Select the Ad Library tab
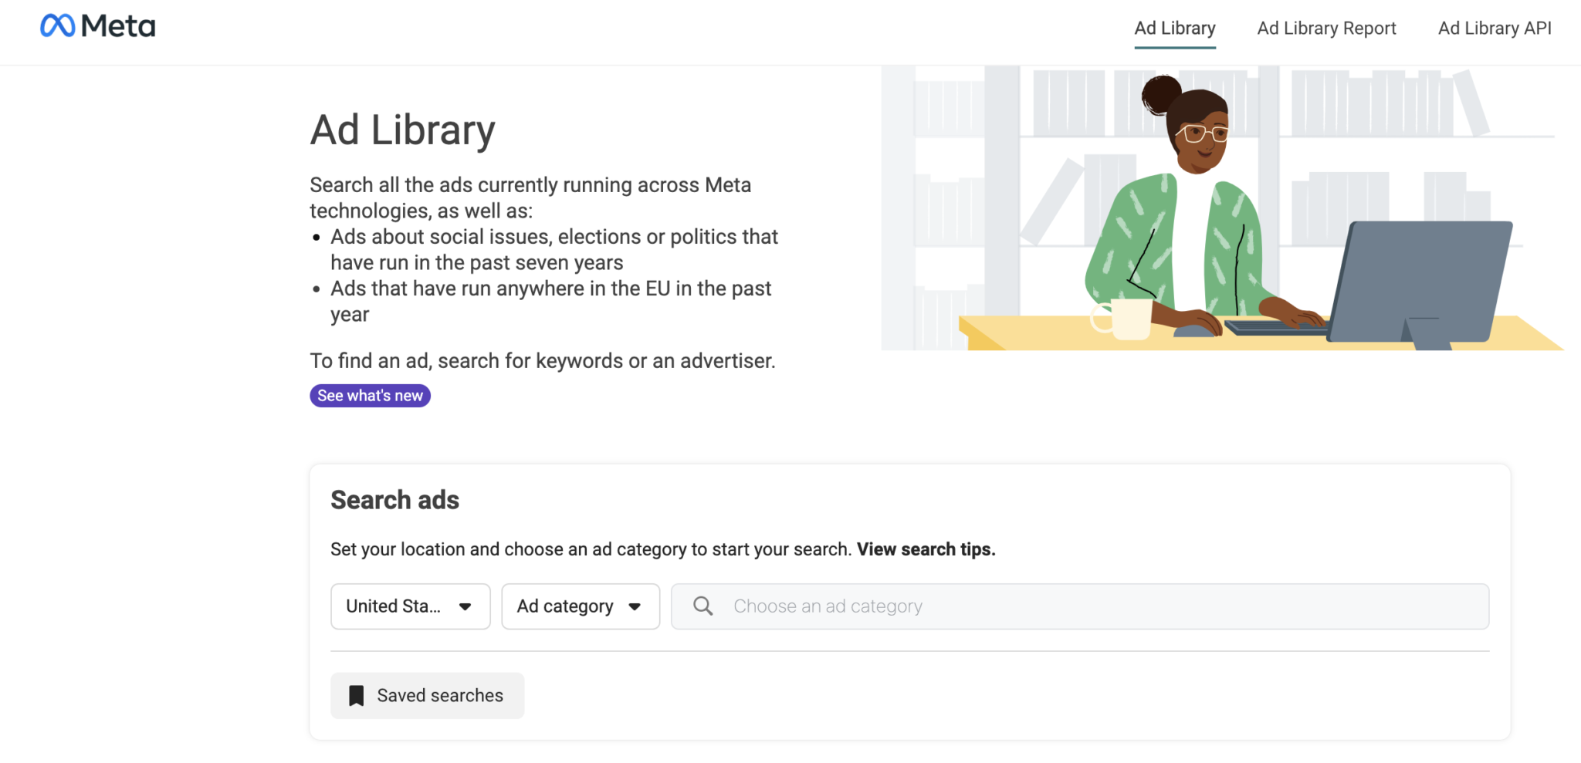The image size is (1581, 763). [x=1173, y=28]
